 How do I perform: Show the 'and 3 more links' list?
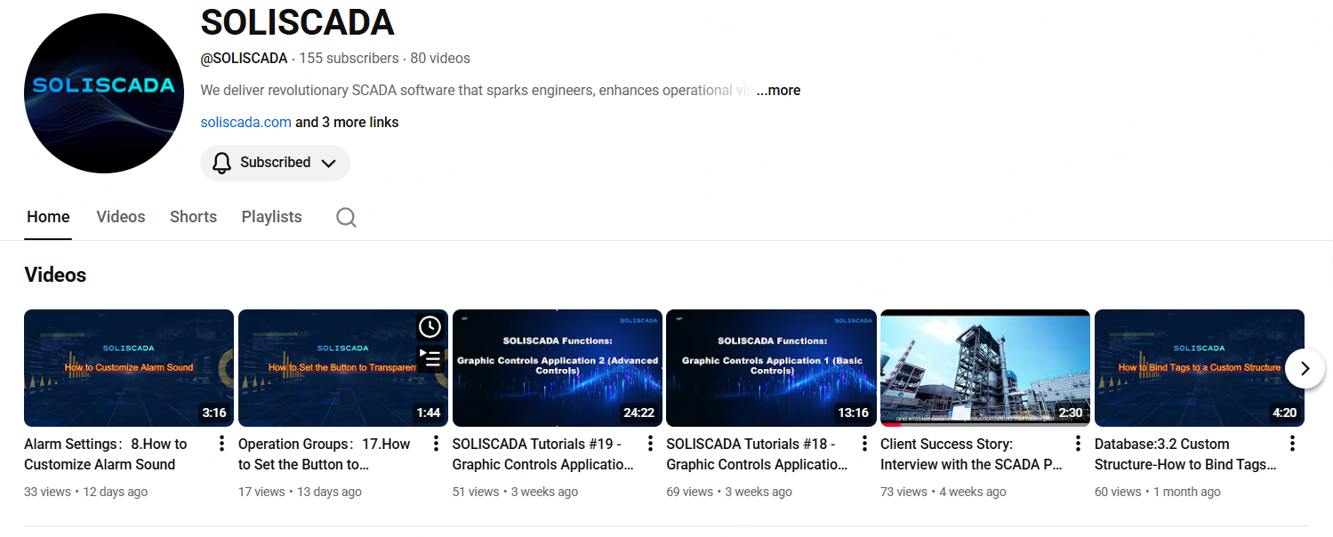[347, 123]
